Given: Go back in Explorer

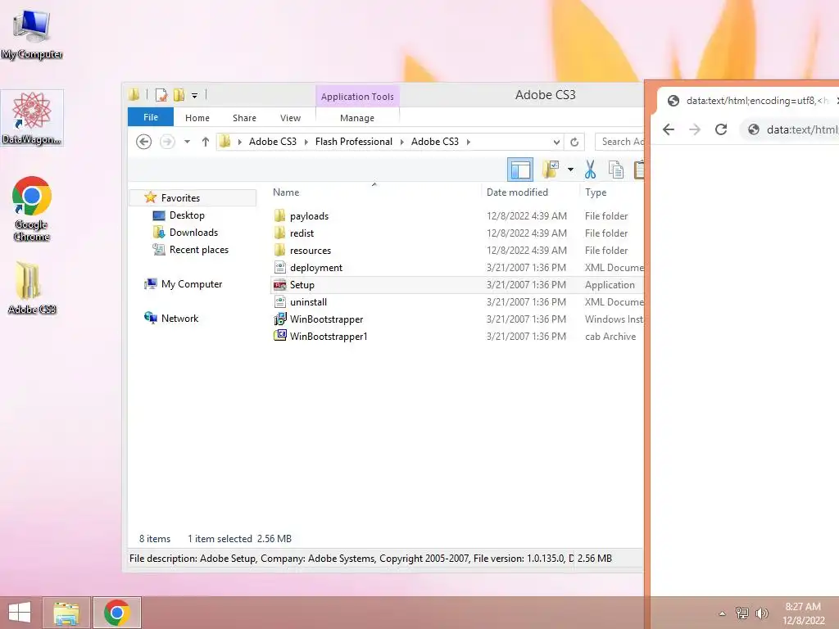Looking at the screenshot, I should point(143,142).
